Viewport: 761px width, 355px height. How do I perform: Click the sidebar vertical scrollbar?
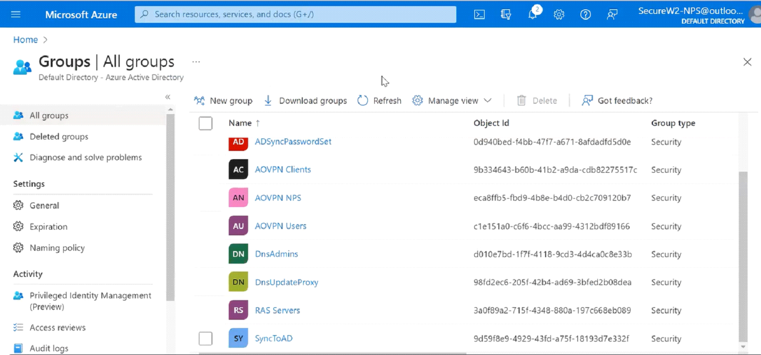(170, 207)
